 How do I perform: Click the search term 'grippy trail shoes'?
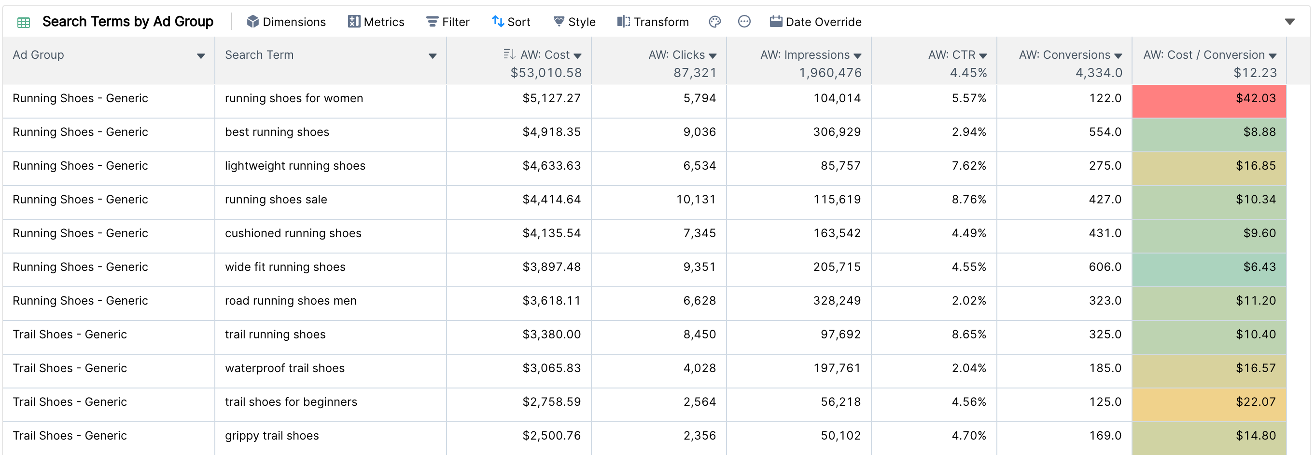pos(272,436)
